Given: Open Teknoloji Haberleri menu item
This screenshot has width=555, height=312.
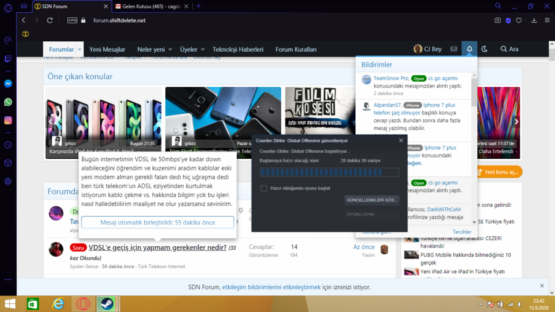Looking at the screenshot, I should point(238,49).
